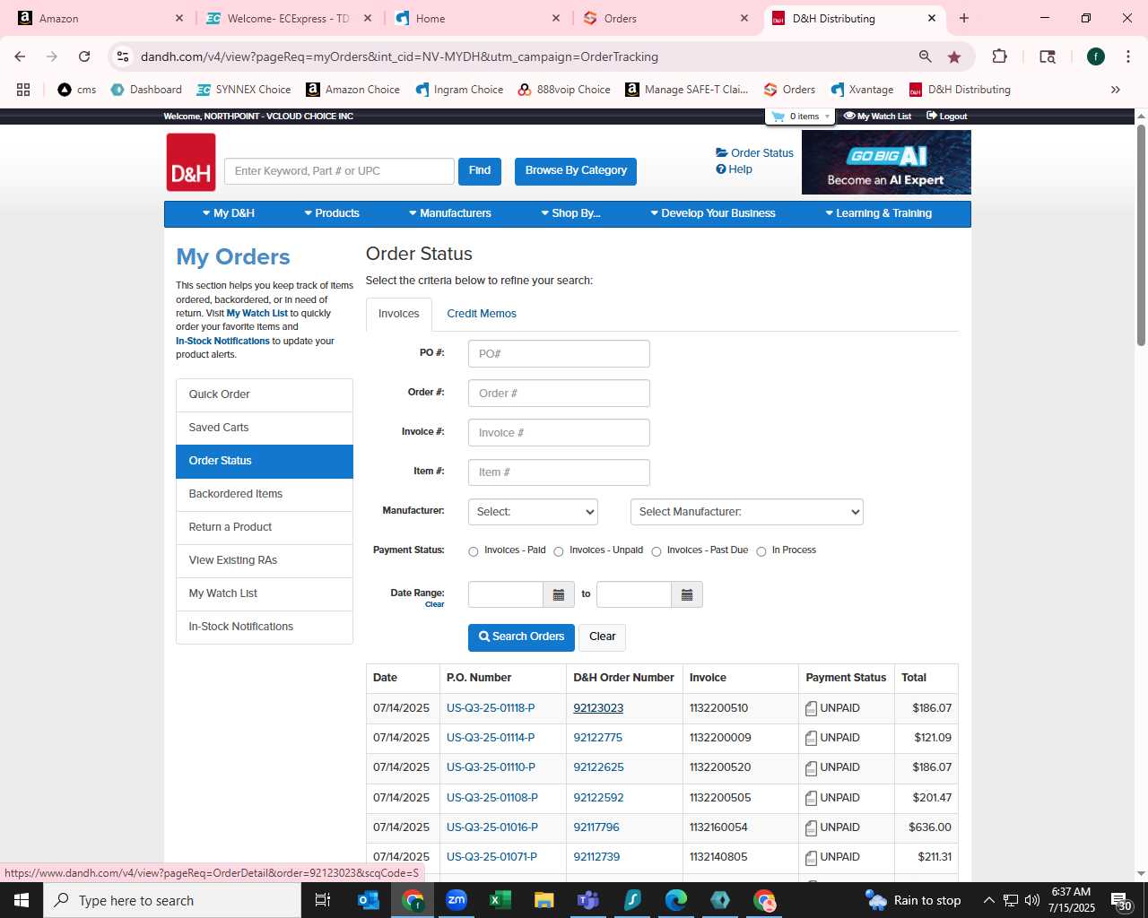Image resolution: width=1148 pixels, height=918 pixels.
Task: Select Invoices - Paid radio button
Action: tap(474, 551)
